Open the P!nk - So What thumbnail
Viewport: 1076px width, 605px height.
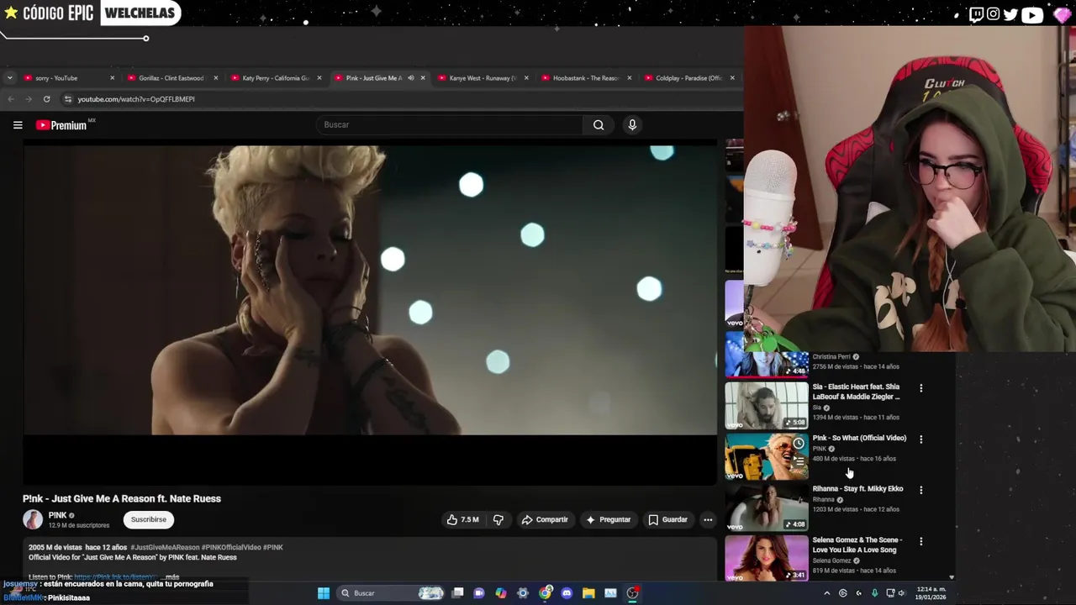click(766, 457)
